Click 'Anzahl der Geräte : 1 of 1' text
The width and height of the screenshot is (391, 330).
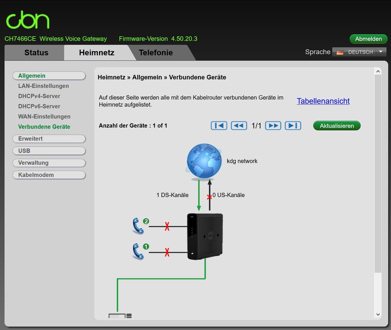click(x=133, y=126)
